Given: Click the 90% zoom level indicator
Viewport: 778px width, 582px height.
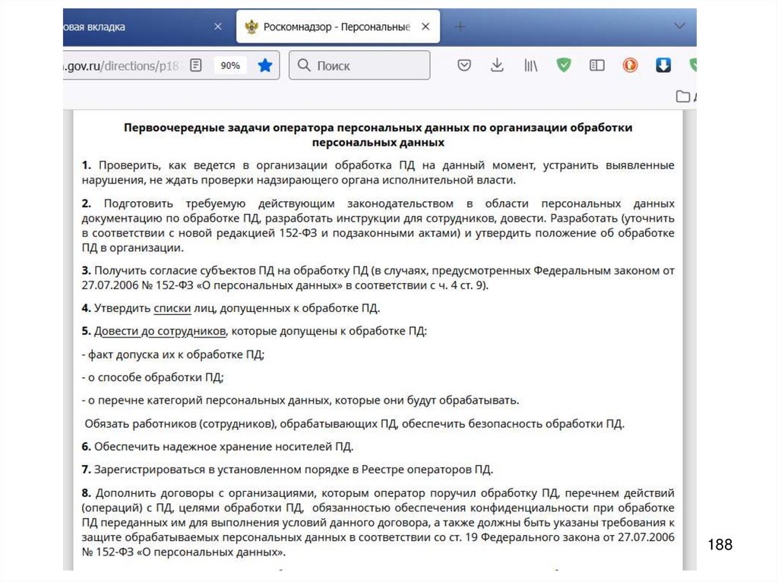Looking at the screenshot, I should (x=230, y=65).
